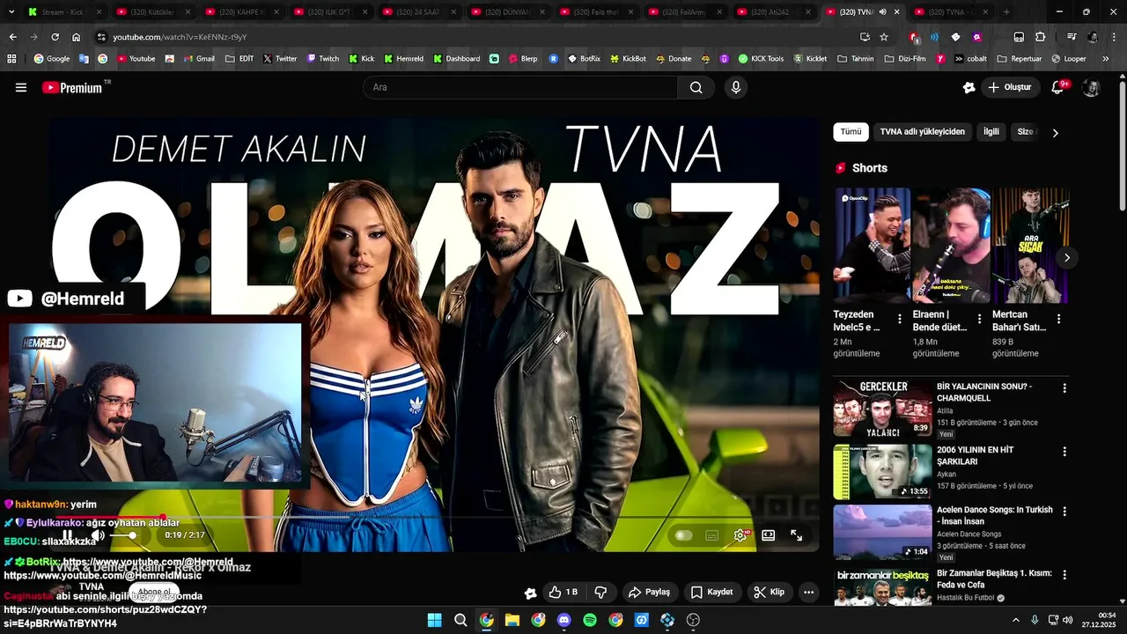
Task: Switch to the FailArmy browser tab
Action: [x=685, y=12]
